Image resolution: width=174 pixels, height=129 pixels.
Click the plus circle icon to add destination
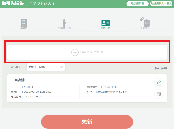click(x=75, y=52)
